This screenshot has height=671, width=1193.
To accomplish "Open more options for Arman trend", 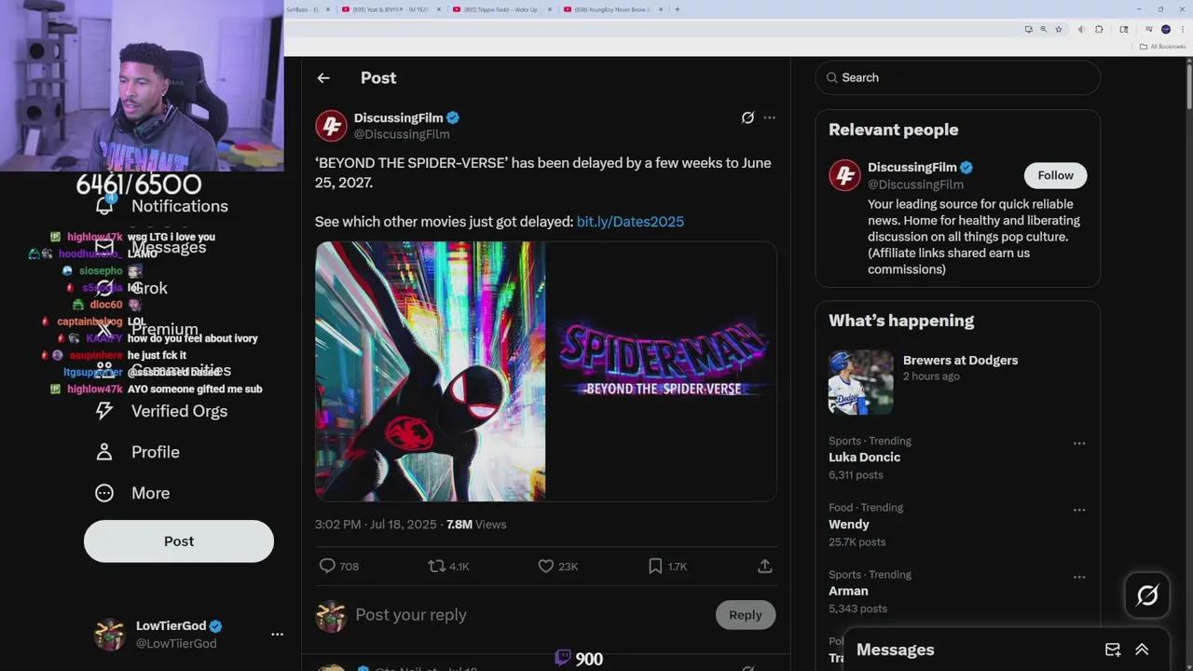I will click(1079, 577).
